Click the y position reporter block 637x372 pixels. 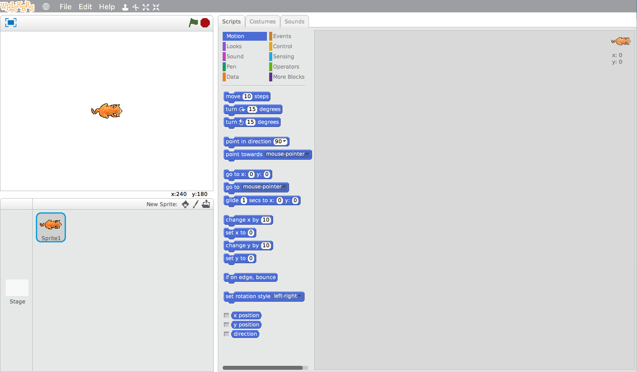pos(247,325)
